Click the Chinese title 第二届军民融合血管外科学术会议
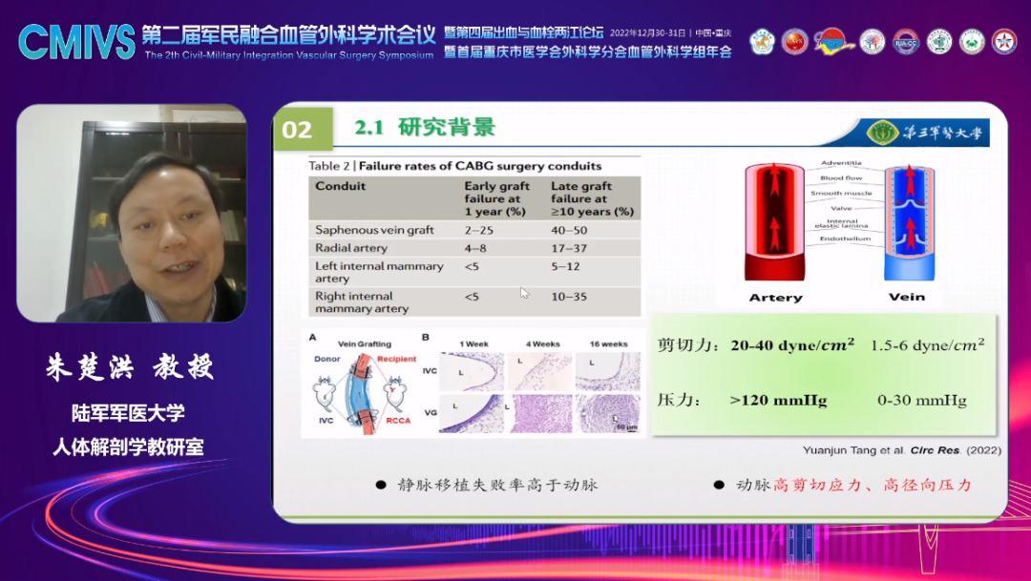Screen dimensions: 1031x581 point(288,35)
